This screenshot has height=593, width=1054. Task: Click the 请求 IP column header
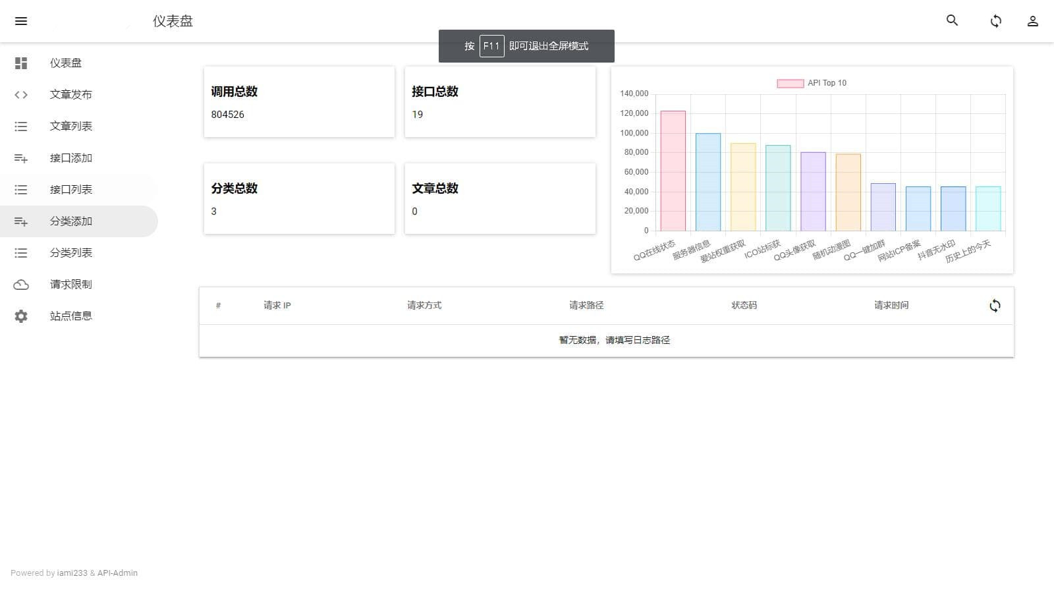277,306
